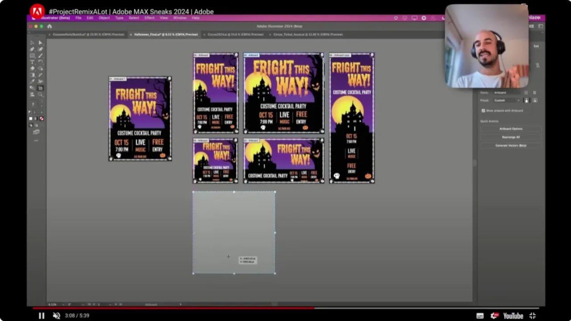Open the edit toolbar three-dots menu

coord(36,140)
